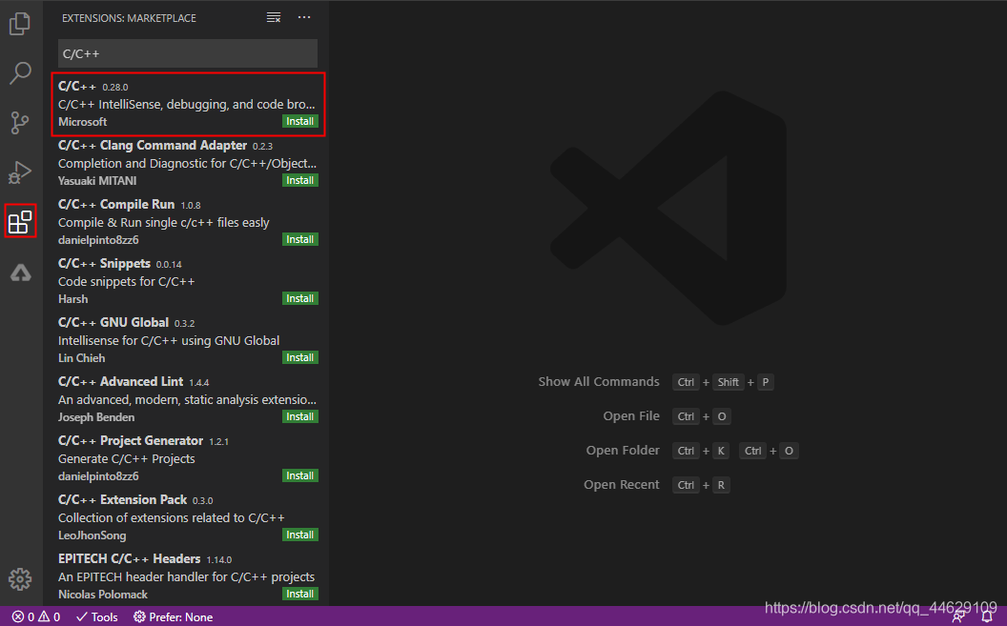Click the K key hint

(x=721, y=451)
